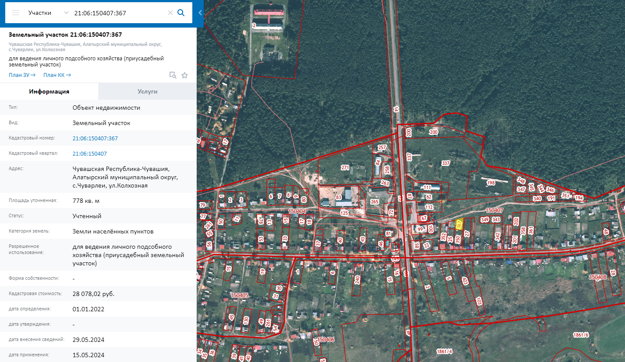Screen dimensions: 625x362
Task: Select parcel 271 on the map
Action: coord(345,167)
